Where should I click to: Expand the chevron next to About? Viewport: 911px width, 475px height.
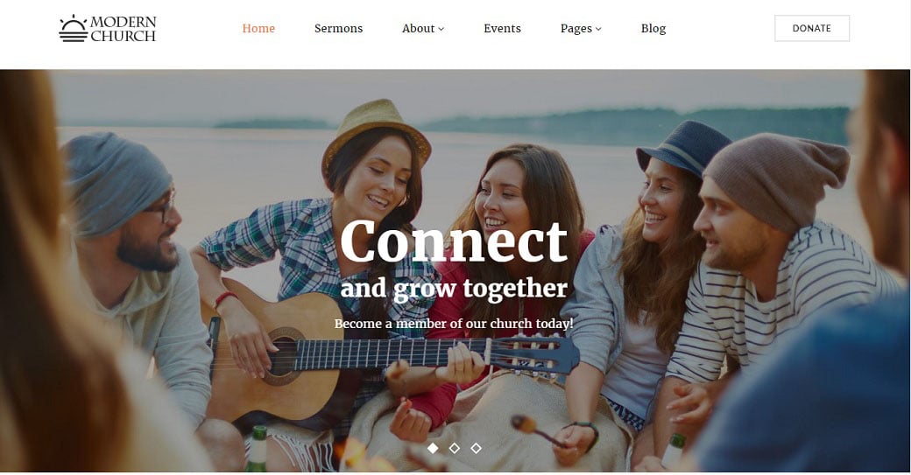[441, 29]
